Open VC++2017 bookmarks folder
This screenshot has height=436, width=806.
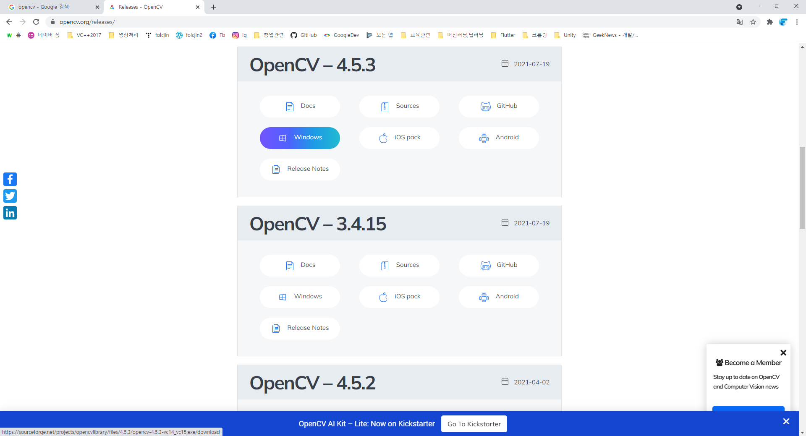(84, 35)
